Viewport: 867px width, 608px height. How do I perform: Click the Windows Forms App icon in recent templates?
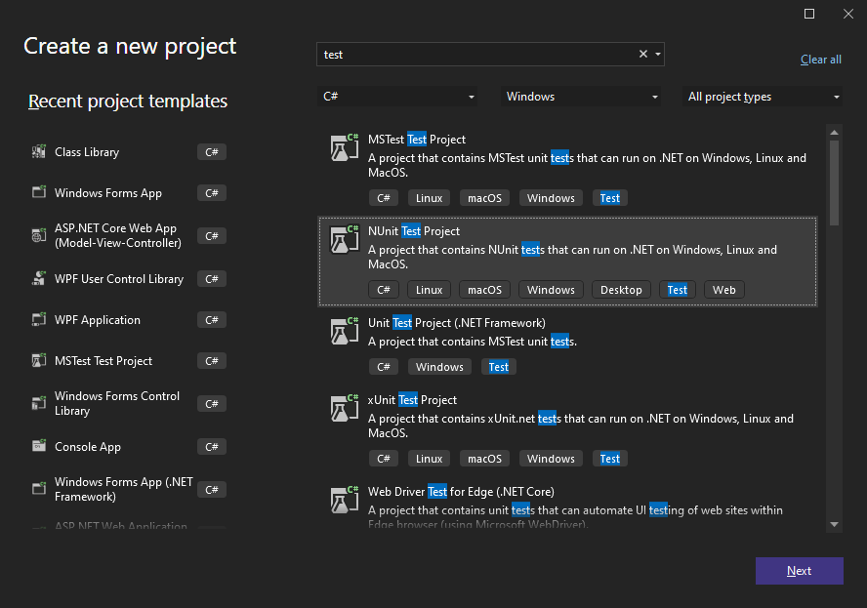coord(39,192)
